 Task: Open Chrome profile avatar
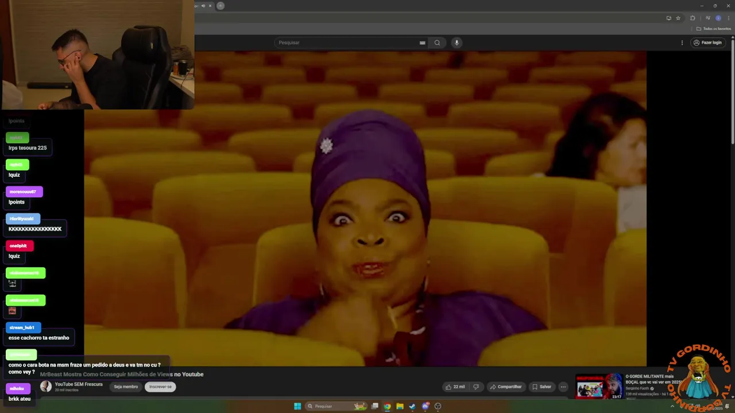coord(718,18)
